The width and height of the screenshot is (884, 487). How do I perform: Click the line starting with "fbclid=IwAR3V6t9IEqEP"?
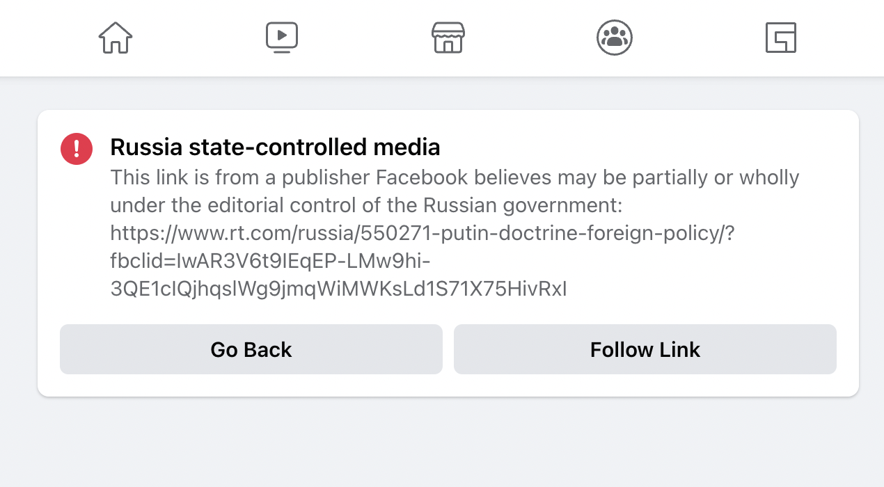coord(271,262)
